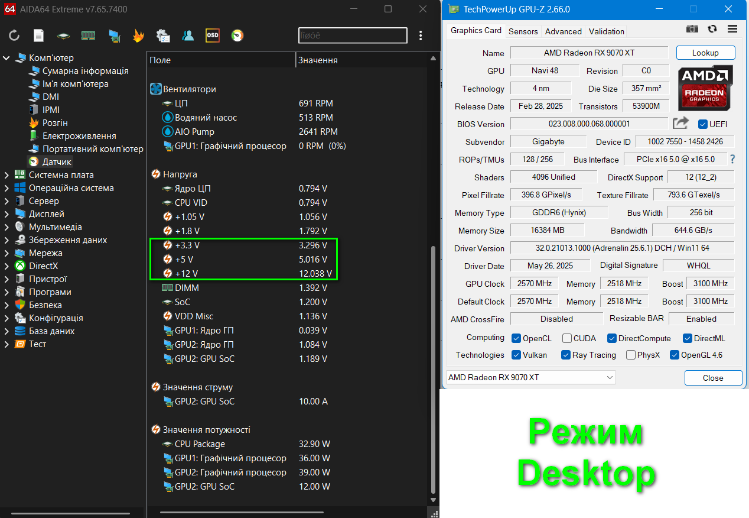
Task: Click the Bus Interface question mark
Action: click(x=732, y=159)
